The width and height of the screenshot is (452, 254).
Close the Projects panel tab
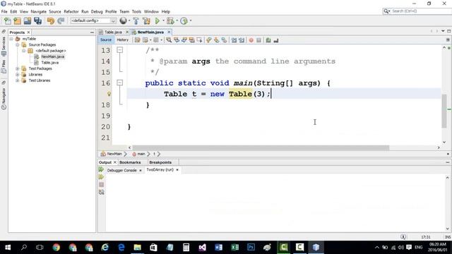28,32
